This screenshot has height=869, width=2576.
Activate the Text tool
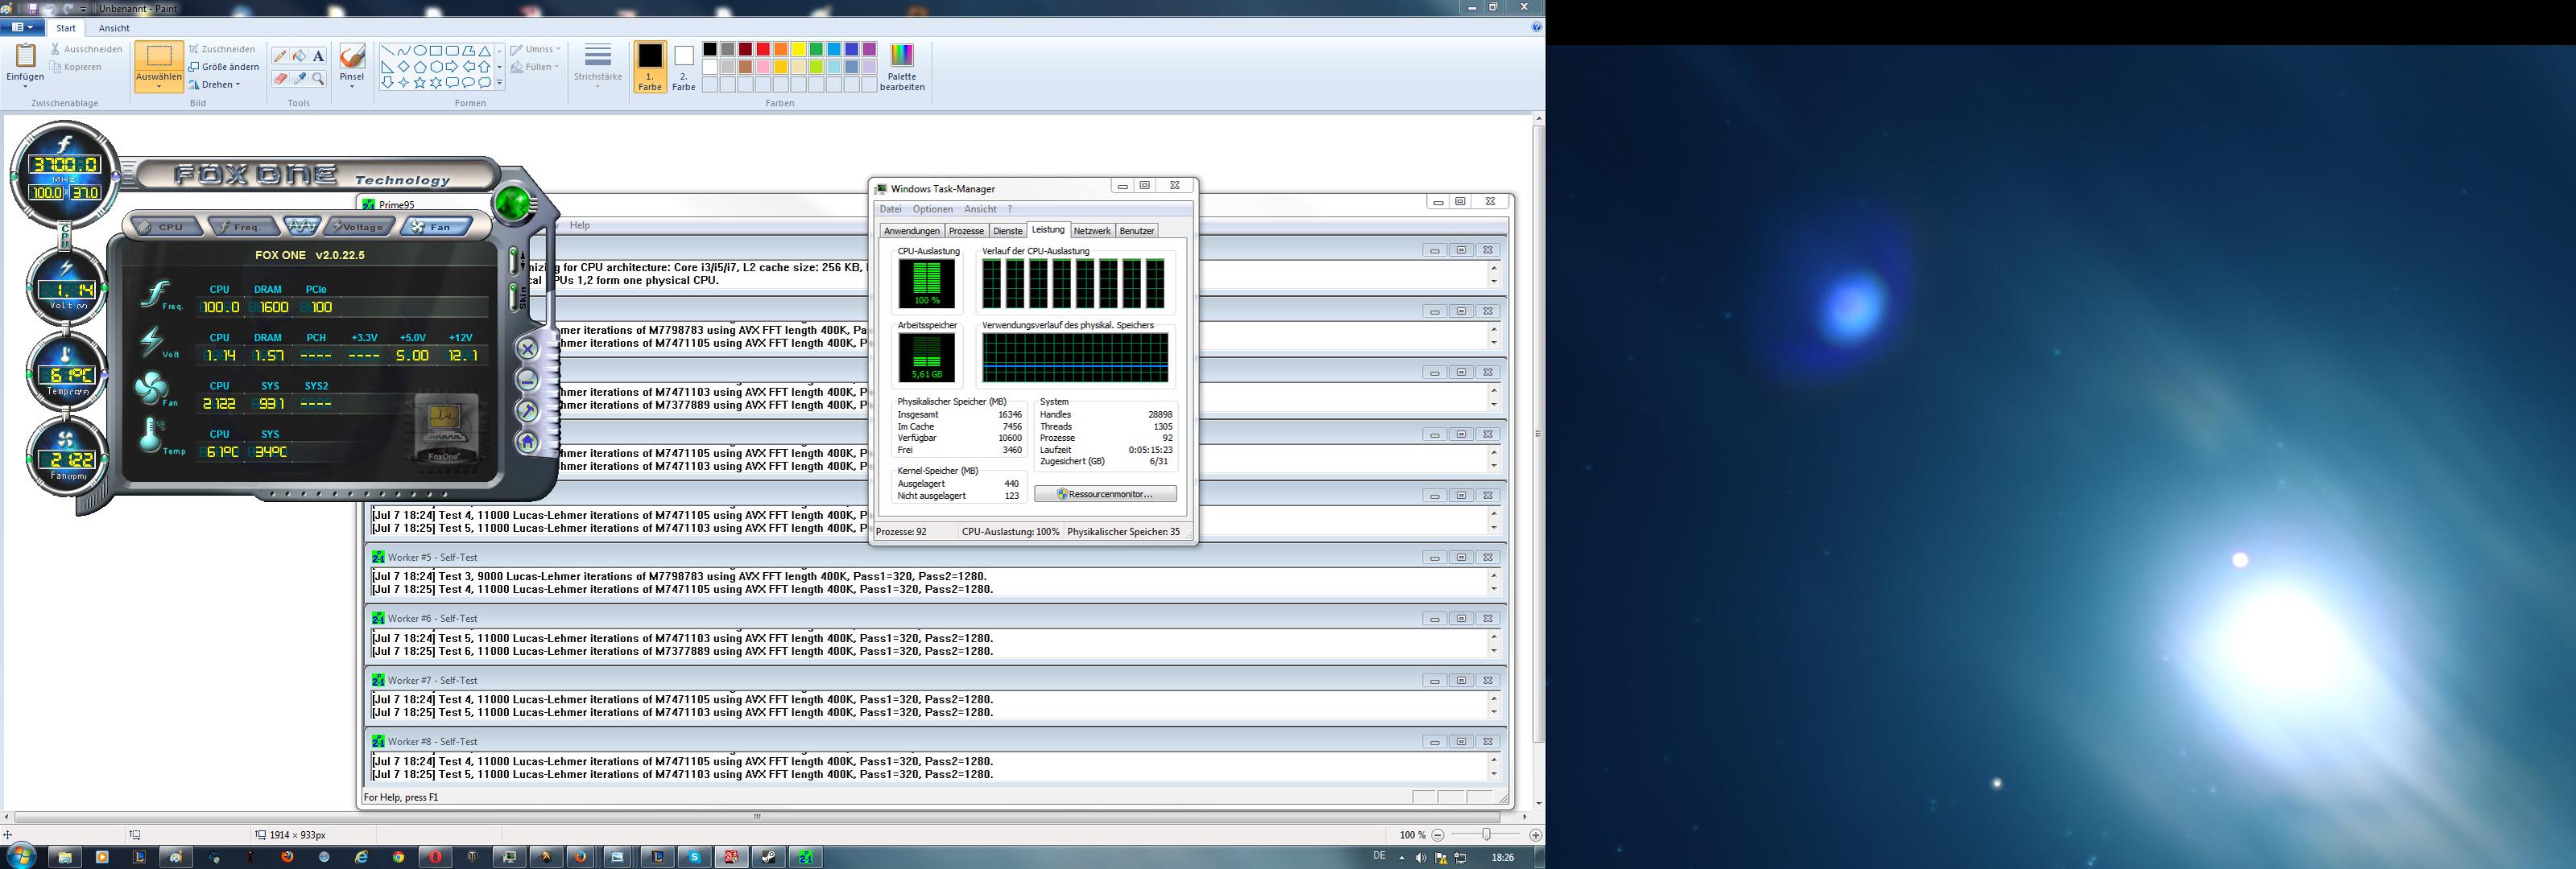pos(318,56)
